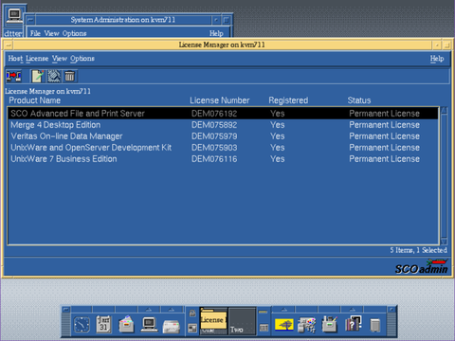Viewport: 455px width, 341px height.
Task: Click the add license notepad icon
Action: [x=37, y=76]
